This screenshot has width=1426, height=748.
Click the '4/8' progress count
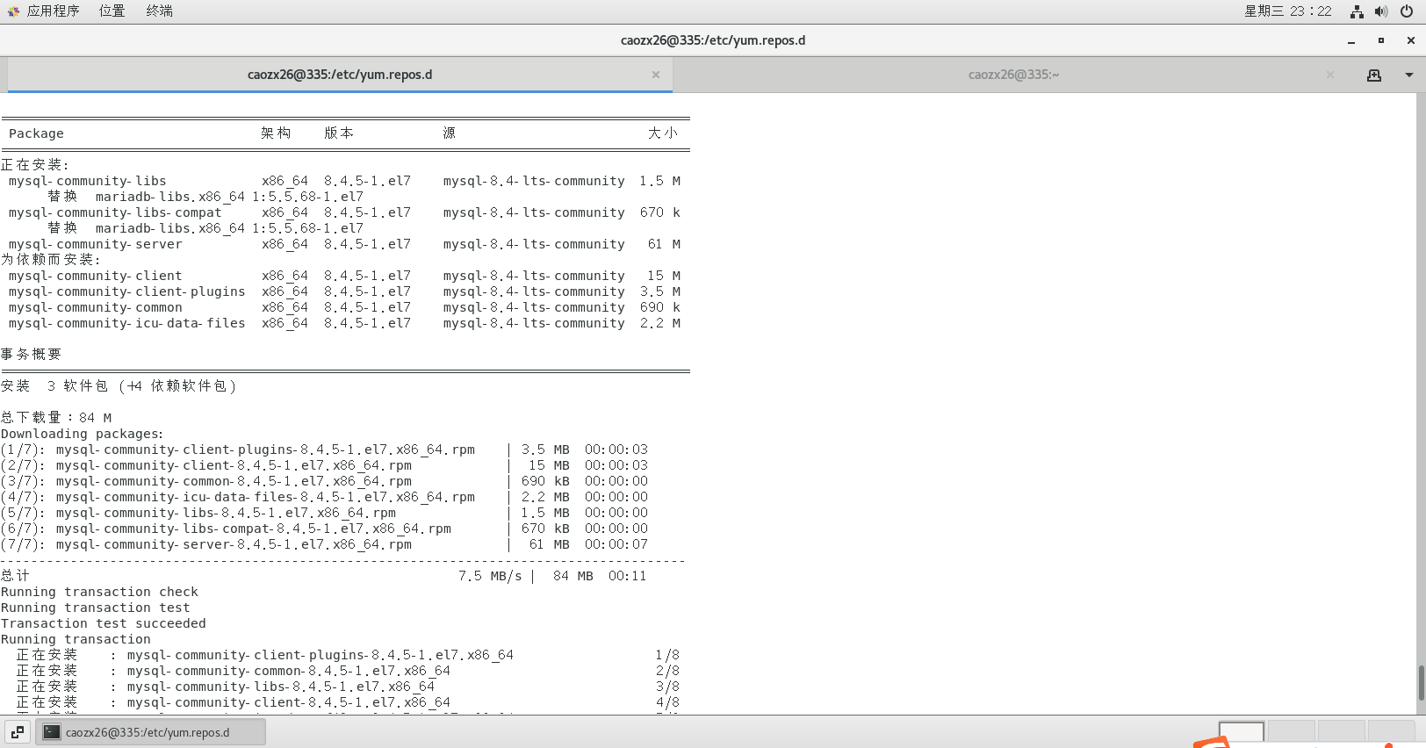667,702
